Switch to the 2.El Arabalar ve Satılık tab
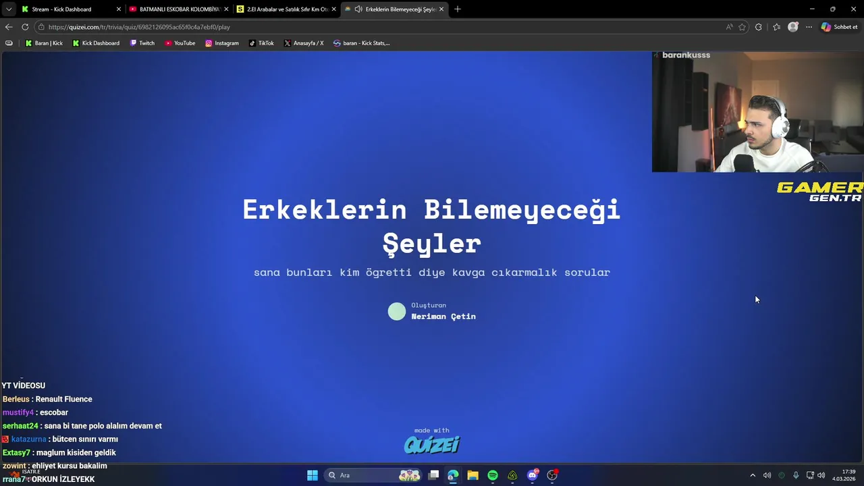Image resolution: width=864 pixels, height=486 pixels. click(286, 9)
